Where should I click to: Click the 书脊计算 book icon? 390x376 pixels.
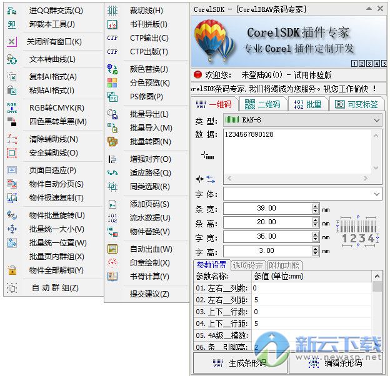pyautogui.click(x=112, y=276)
